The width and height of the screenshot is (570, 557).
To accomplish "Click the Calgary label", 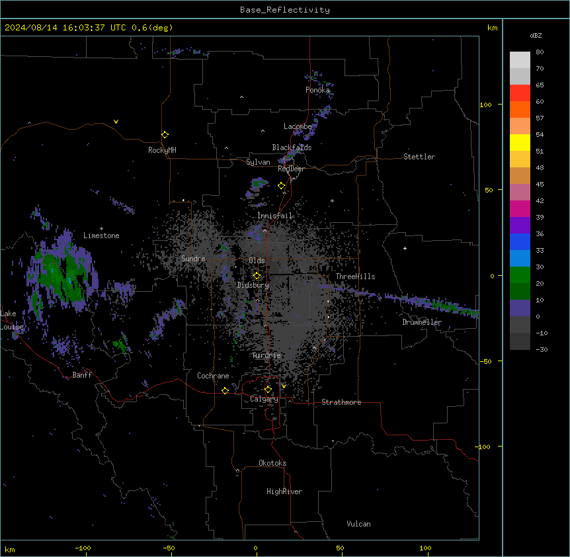I will (264, 399).
